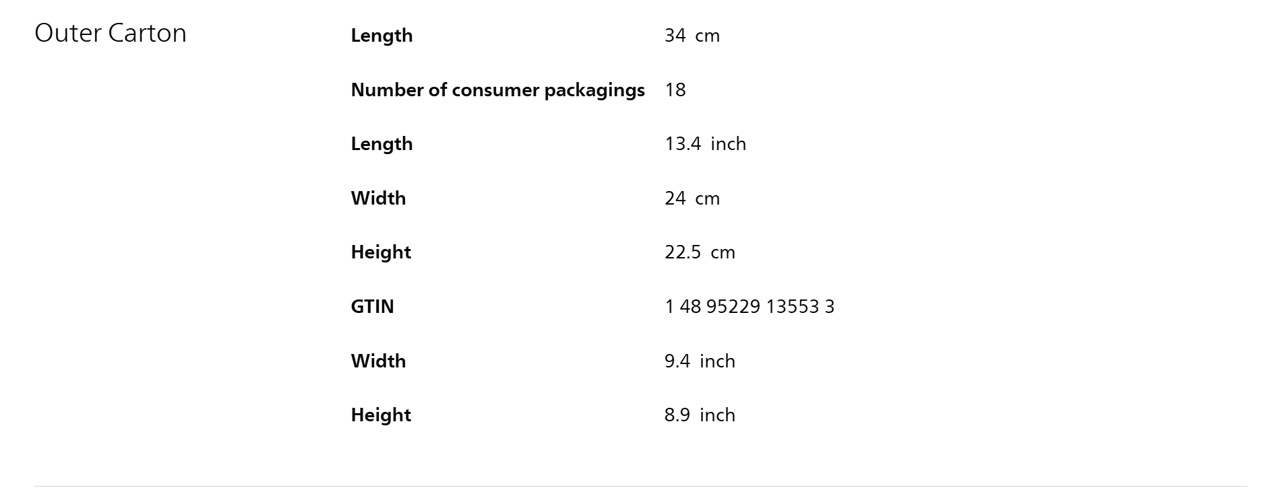1280x498 pixels.
Task: Select the 9.4 inch width value
Action: 699,361
